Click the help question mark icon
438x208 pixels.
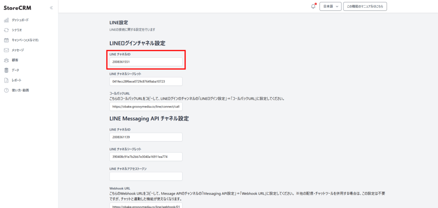[6, 90]
